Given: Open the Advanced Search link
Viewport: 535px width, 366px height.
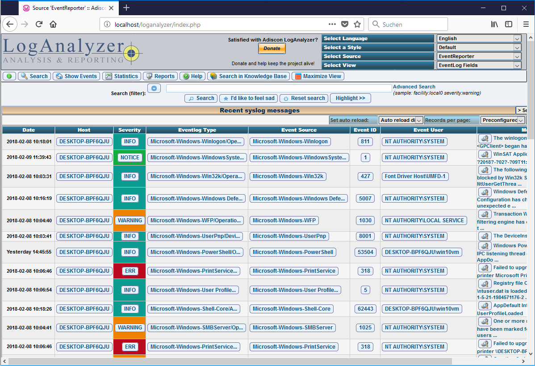Looking at the screenshot, I should pyautogui.click(x=414, y=87).
